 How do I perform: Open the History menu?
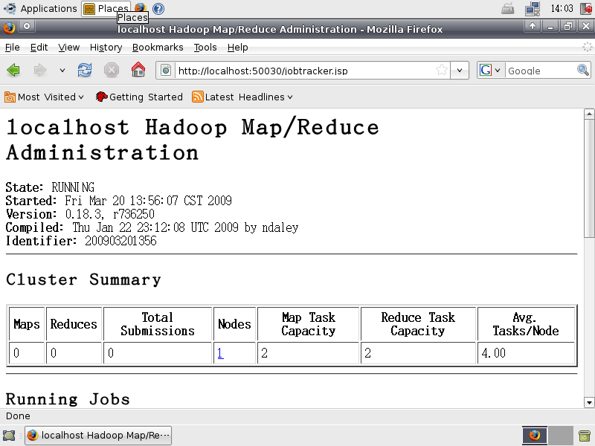tap(106, 48)
